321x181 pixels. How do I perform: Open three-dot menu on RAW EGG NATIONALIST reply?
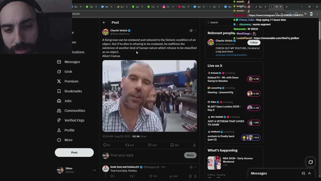[x=195, y=167]
